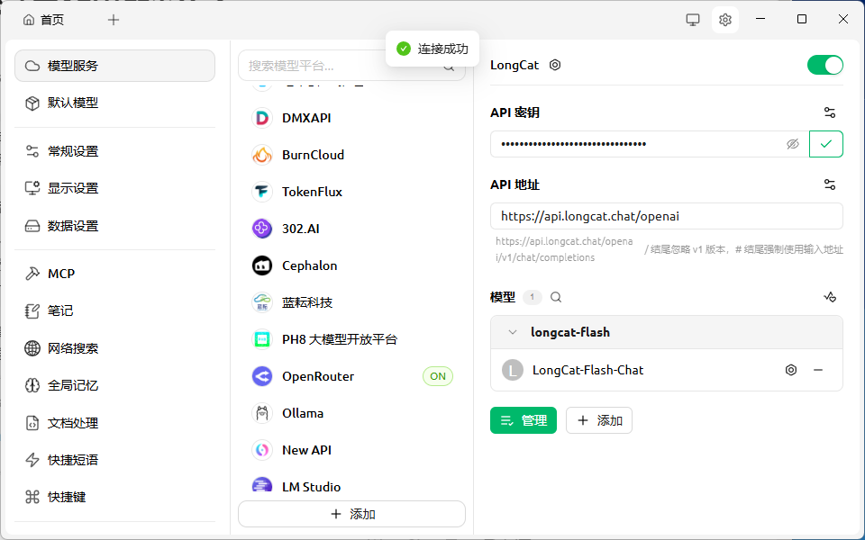Open settings for LongCat-Flash-Chat model
Viewport: 865px width, 540px height.
coord(790,370)
